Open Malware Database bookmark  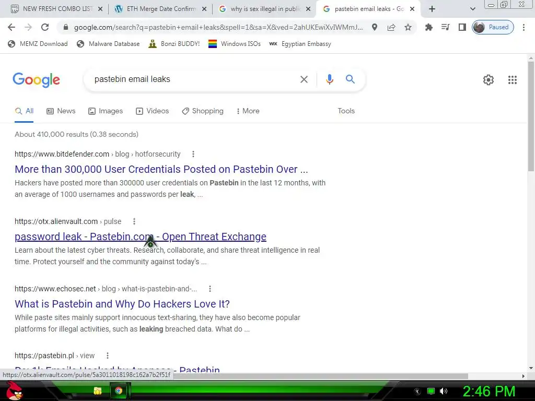pyautogui.click(x=108, y=44)
